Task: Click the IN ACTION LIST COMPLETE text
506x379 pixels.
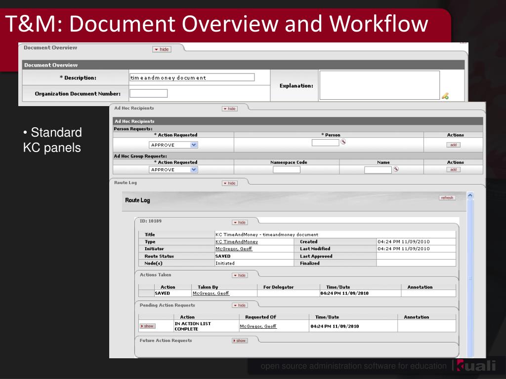Action: point(193,326)
